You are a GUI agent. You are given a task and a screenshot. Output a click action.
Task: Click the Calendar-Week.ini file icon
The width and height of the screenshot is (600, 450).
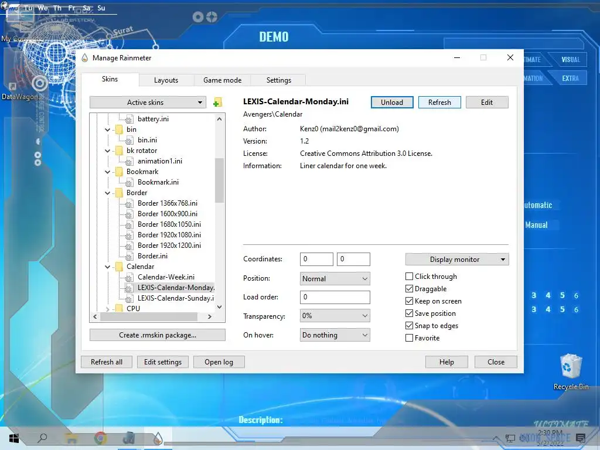(129, 277)
